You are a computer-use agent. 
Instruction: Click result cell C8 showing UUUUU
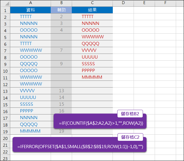tap(92, 57)
